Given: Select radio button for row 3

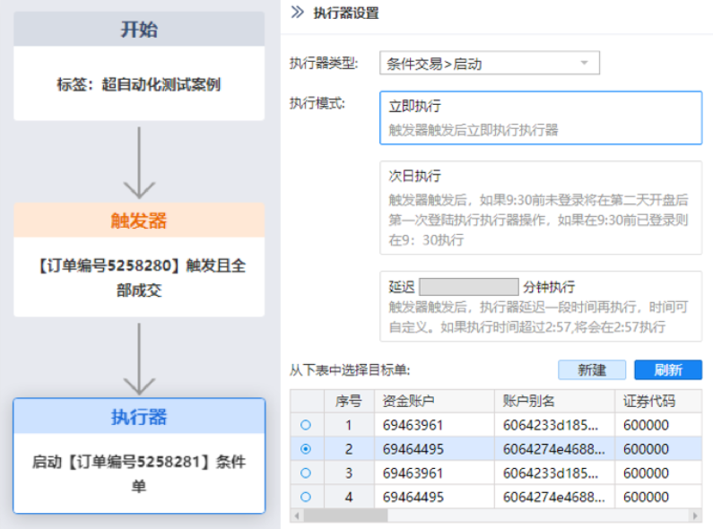Looking at the screenshot, I should 307,472.
